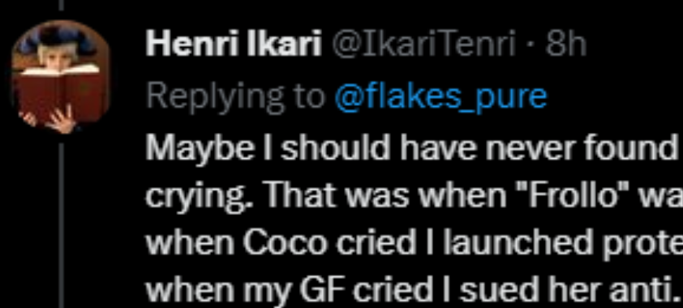Click the thread connector line below the avatar
This screenshot has height=308, width=683.
coord(61,225)
